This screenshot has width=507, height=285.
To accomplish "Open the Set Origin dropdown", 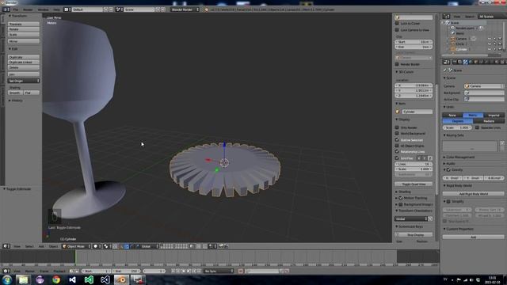I will [x=24, y=81].
